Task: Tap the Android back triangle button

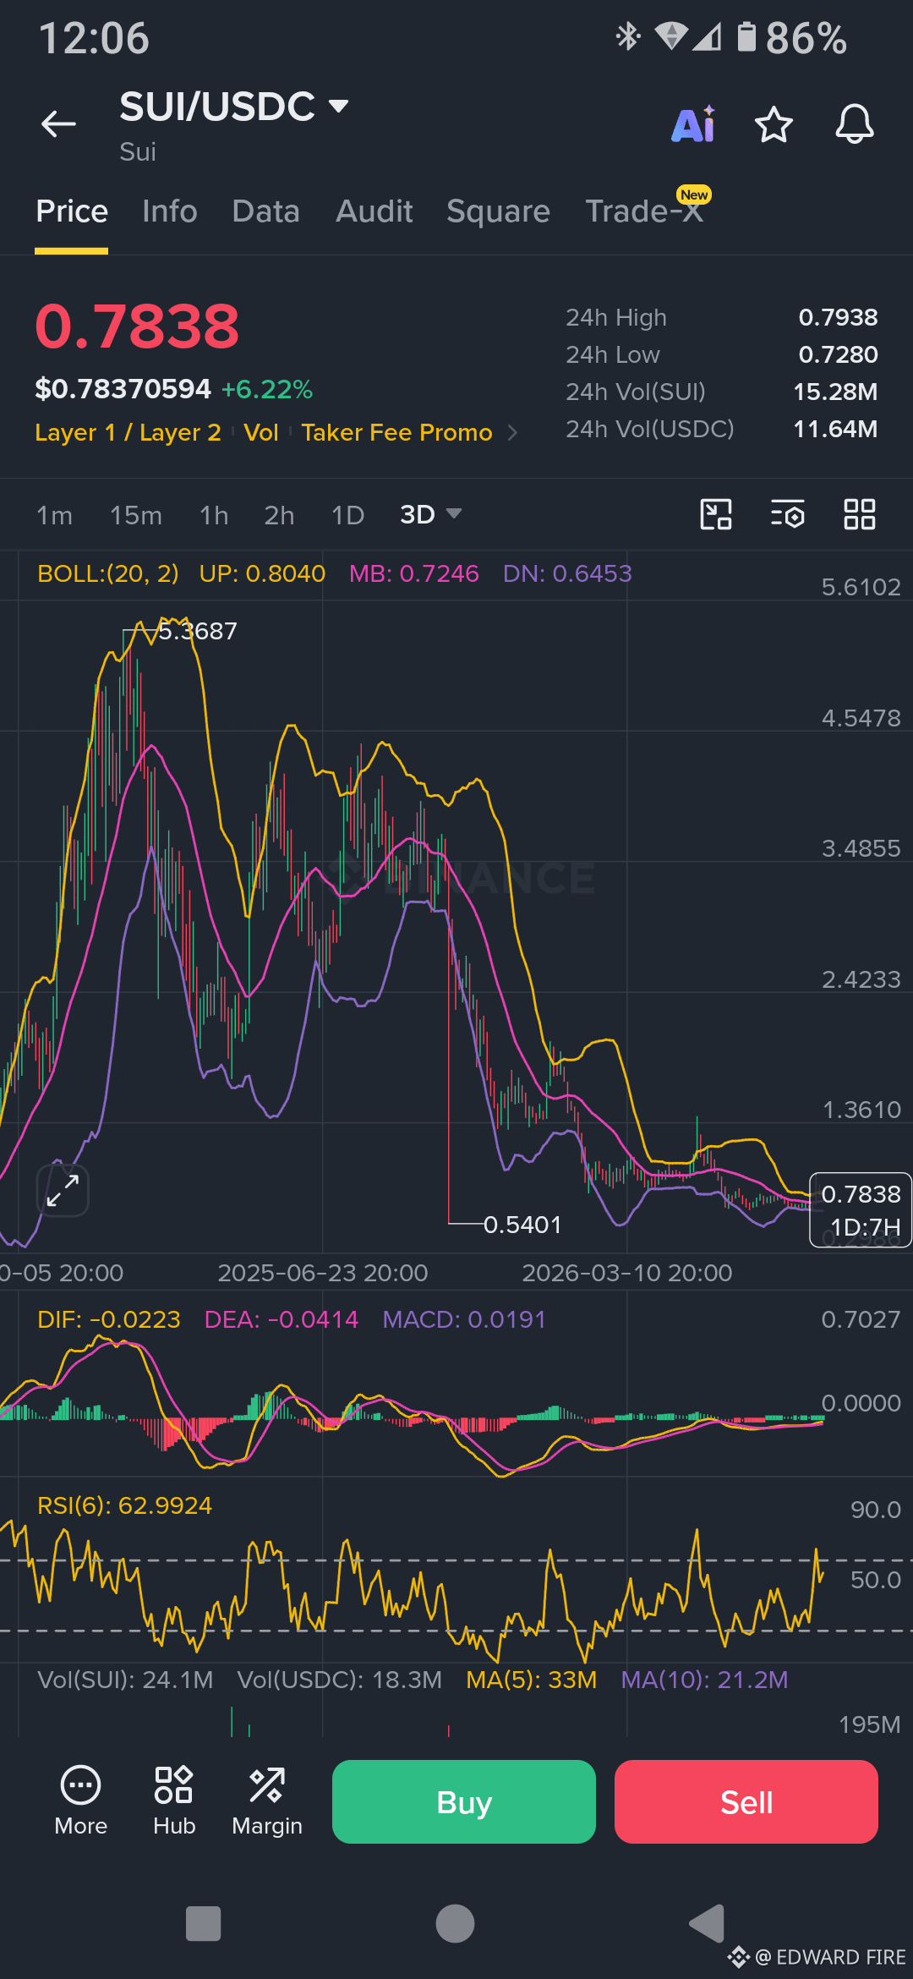Action: [x=707, y=1924]
